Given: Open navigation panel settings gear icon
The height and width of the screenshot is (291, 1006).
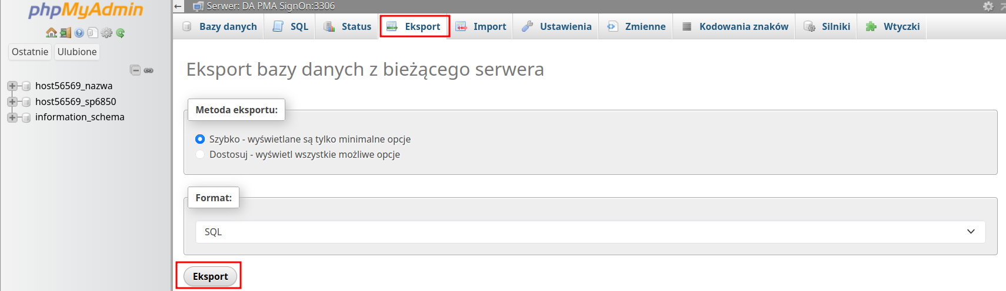Looking at the screenshot, I should coord(106,33).
